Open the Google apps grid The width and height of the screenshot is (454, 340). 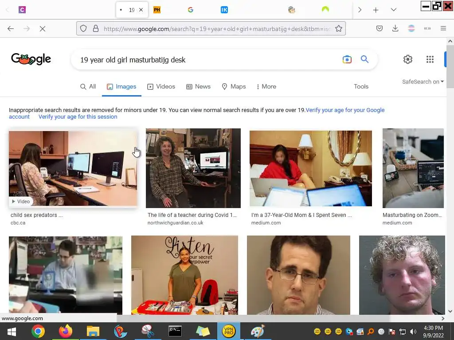point(430,59)
